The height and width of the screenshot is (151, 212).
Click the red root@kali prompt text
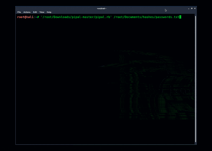[25, 17]
